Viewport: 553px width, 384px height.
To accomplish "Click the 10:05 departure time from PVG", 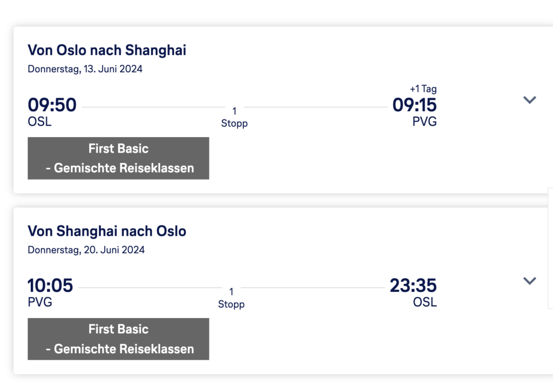I will (50, 285).
